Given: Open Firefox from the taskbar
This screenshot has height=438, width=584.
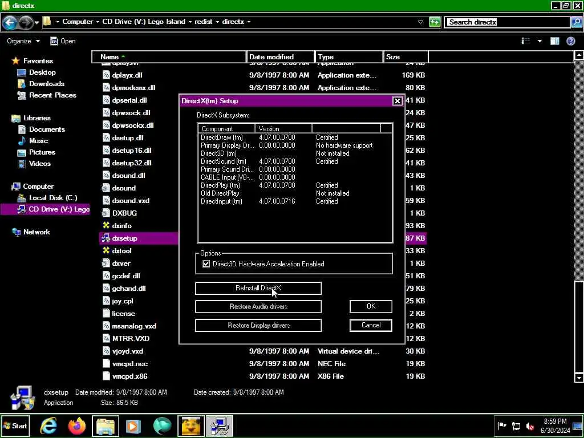Looking at the screenshot, I should click(x=77, y=425).
